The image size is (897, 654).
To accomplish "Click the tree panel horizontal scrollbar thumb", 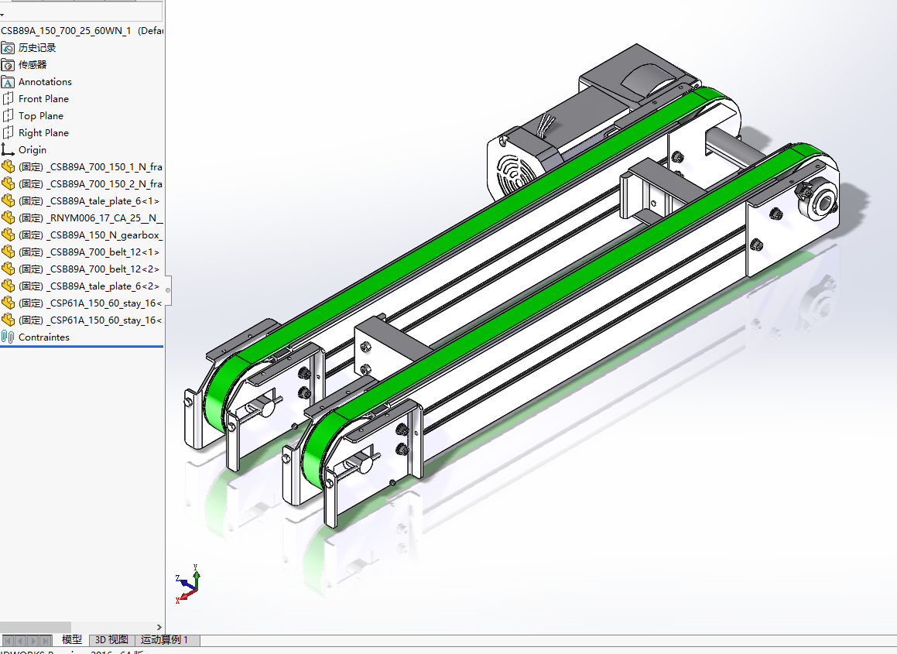I will pos(36,628).
